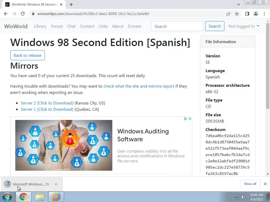Open VMware icon in taskbar
270x202 pixels.
pyautogui.click(x=56, y=197)
